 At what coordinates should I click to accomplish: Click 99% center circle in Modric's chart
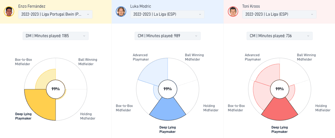pos(168,89)
